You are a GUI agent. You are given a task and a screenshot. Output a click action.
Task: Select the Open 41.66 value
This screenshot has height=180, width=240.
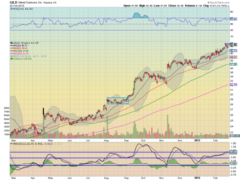tap(130, 6)
